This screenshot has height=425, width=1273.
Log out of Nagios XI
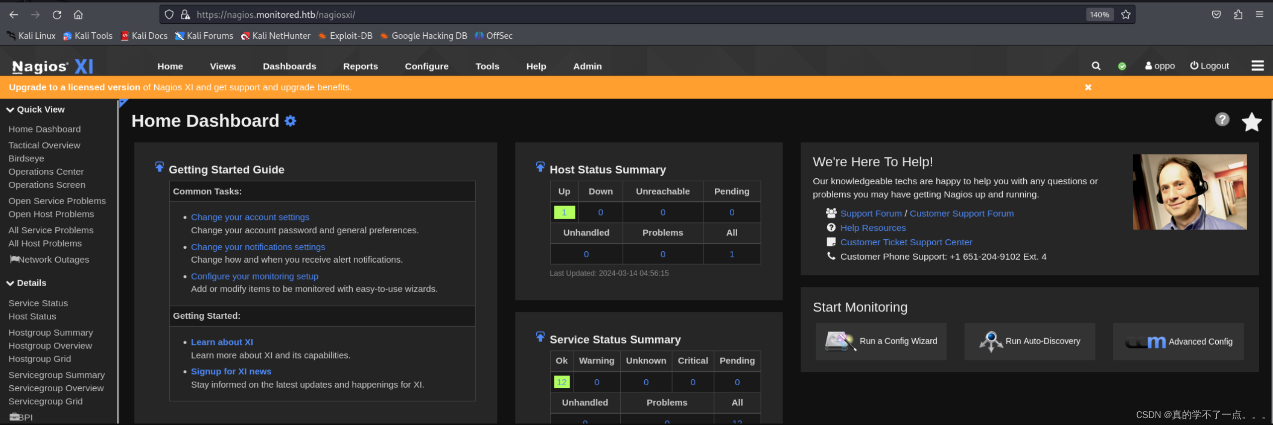[1209, 66]
